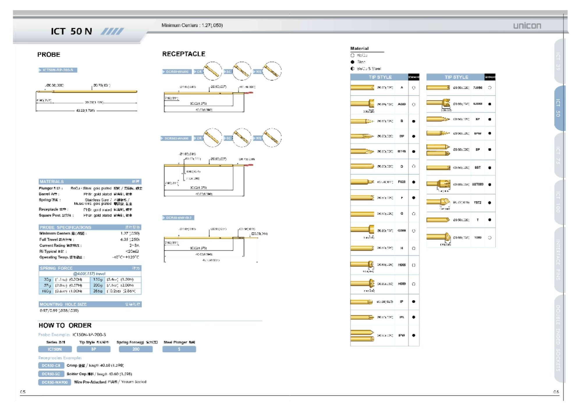Click the ICT50N-BP-200-S arrow label under PROBE
Image resolution: width=582 pixels, height=411 pixels.
click(58, 70)
